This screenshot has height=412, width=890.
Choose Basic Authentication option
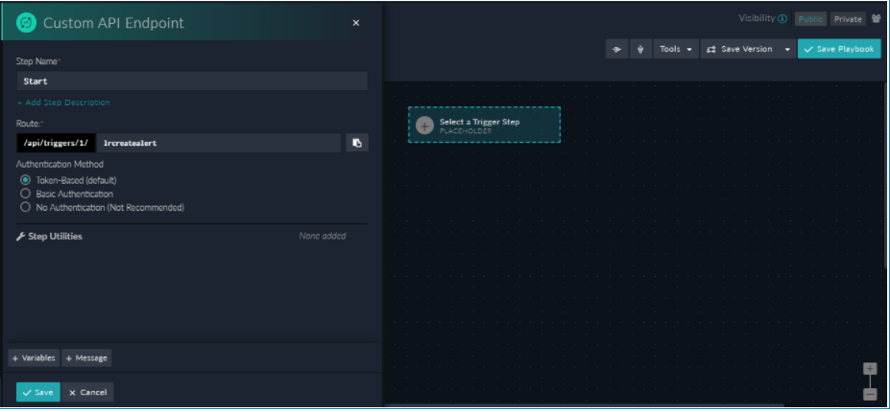[x=25, y=194]
